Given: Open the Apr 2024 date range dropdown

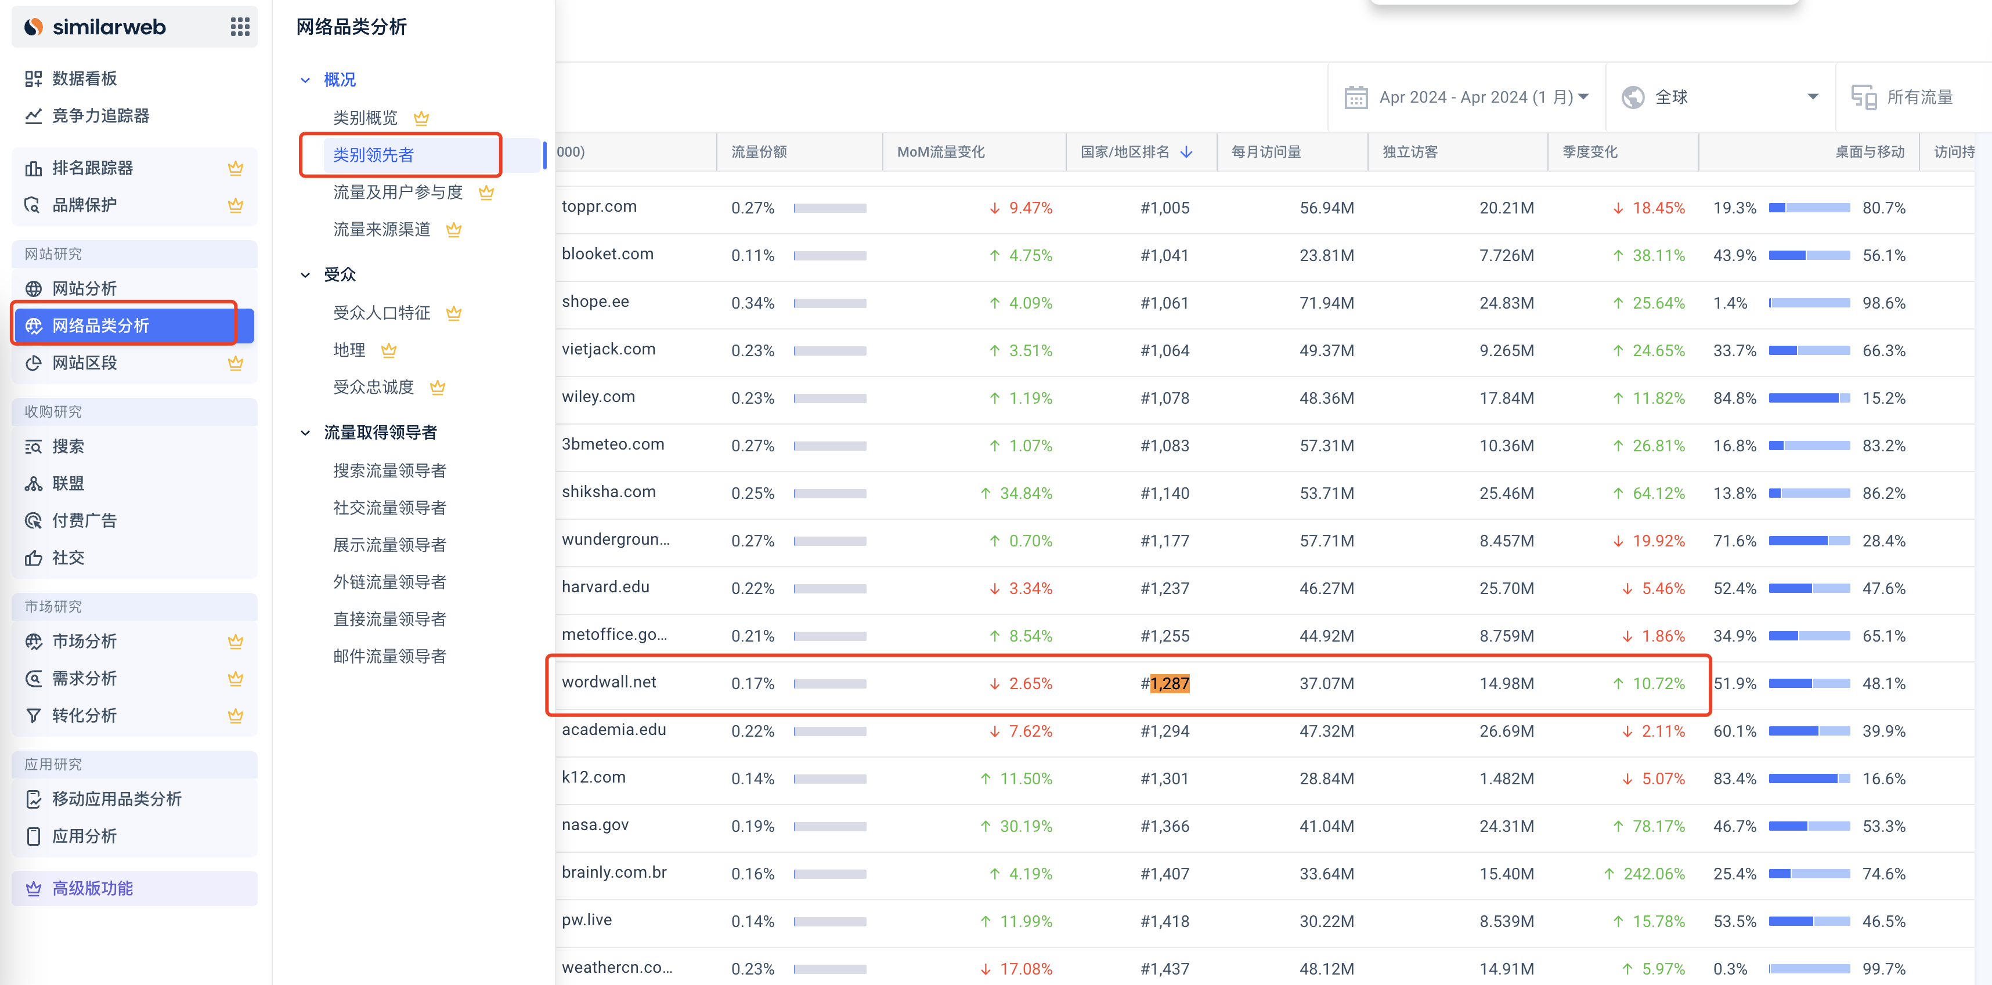Looking at the screenshot, I should 1466,97.
